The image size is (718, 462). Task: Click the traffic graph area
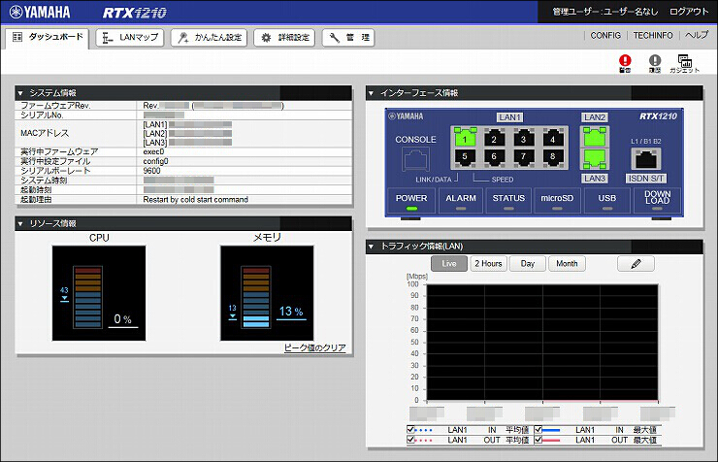coord(542,343)
